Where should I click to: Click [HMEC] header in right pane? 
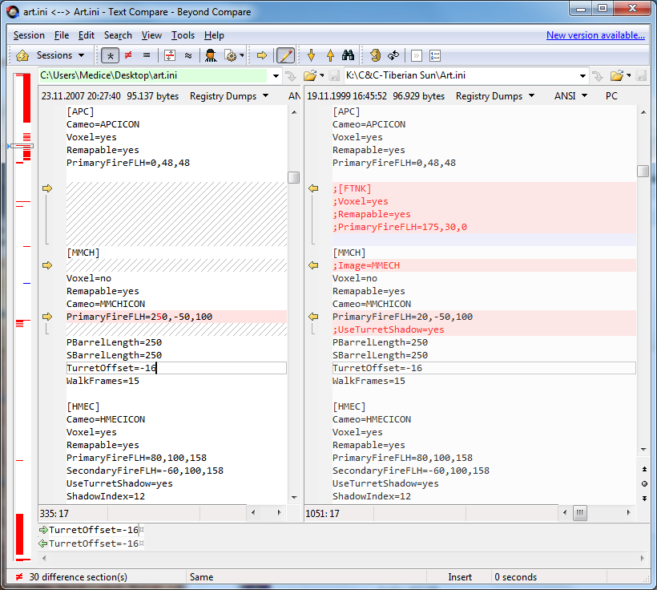click(x=349, y=406)
